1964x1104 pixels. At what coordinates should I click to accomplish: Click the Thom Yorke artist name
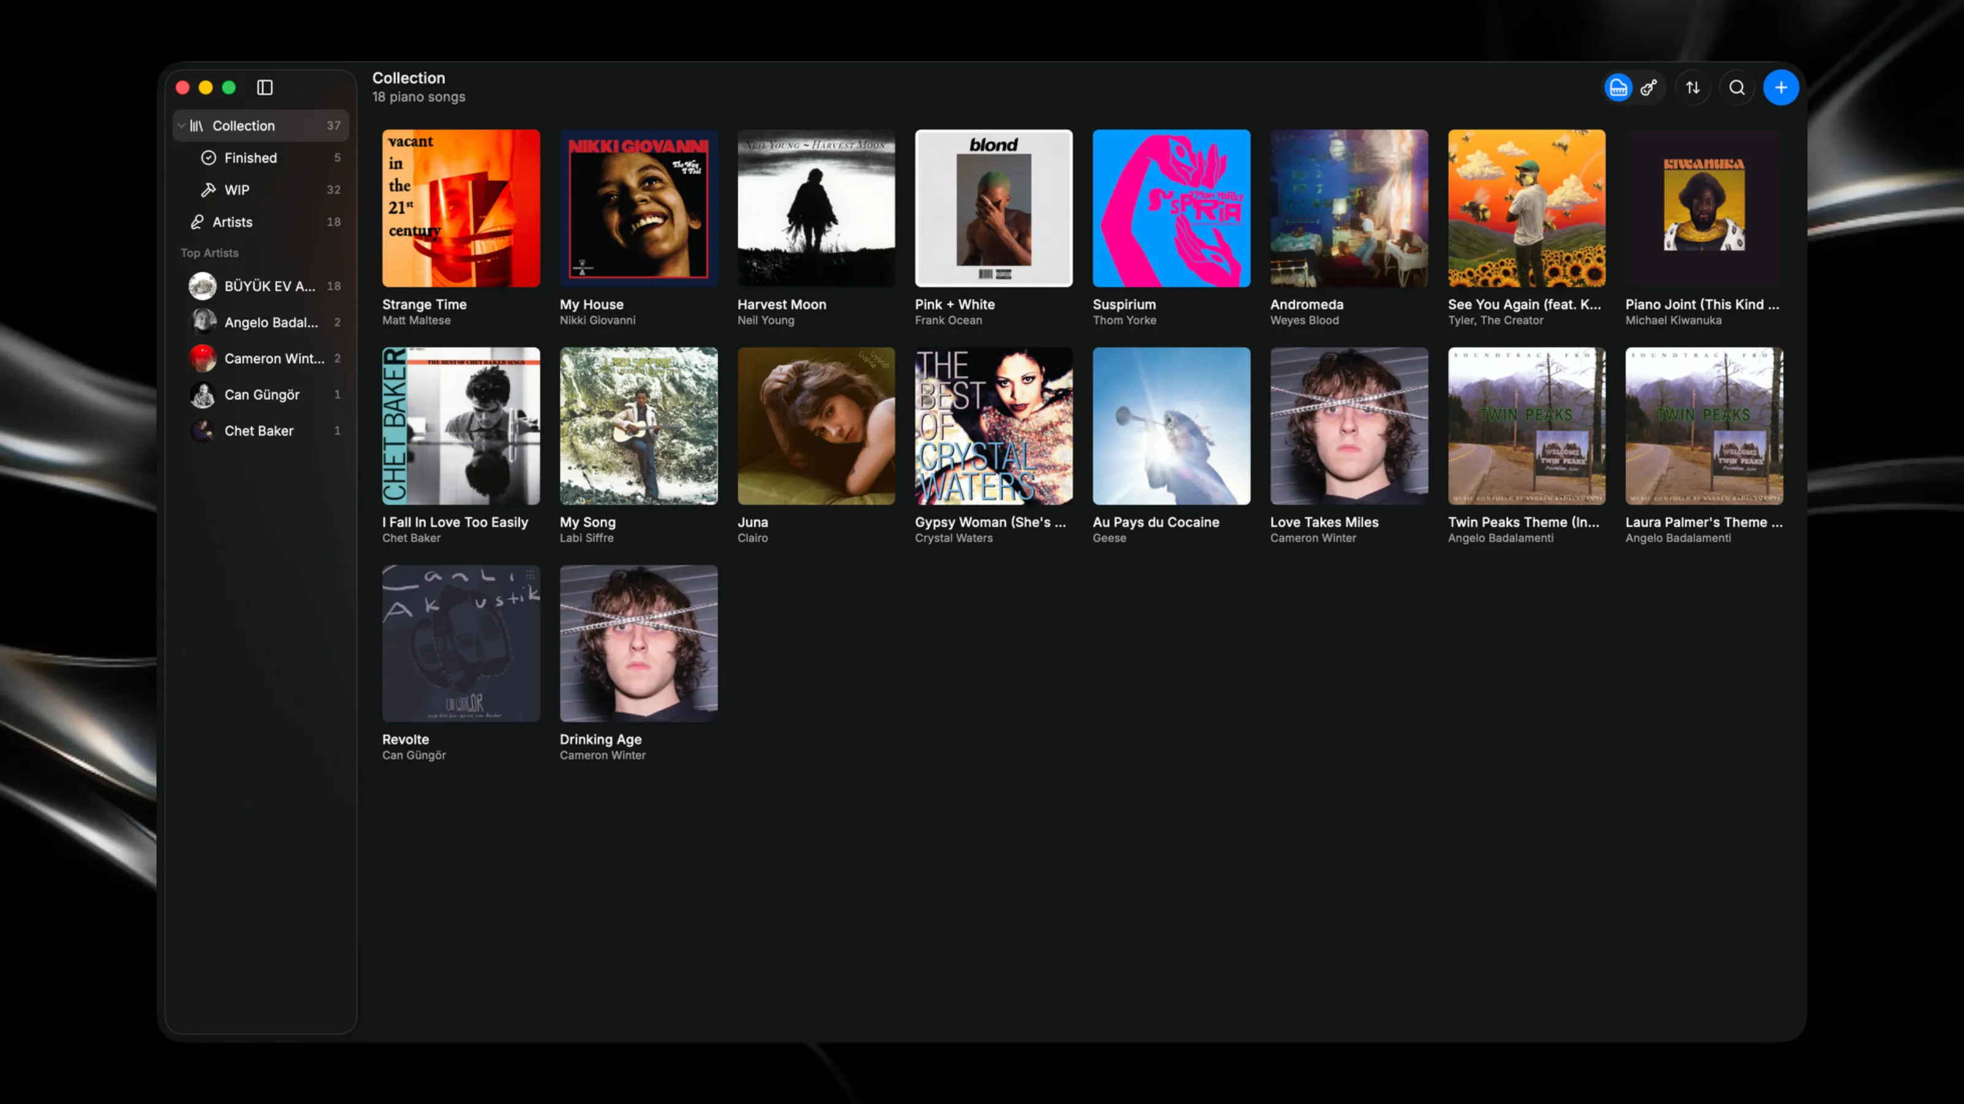coord(1124,321)
